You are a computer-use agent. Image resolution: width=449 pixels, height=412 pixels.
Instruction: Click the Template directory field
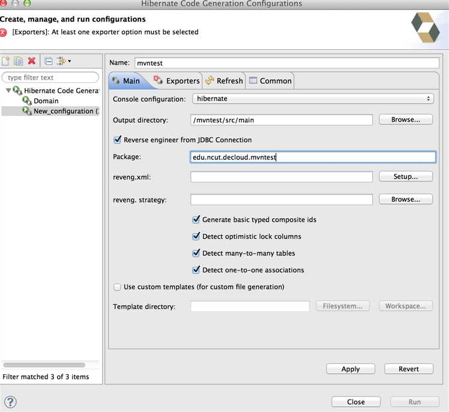pyautogui.click(x=250, y=306)
